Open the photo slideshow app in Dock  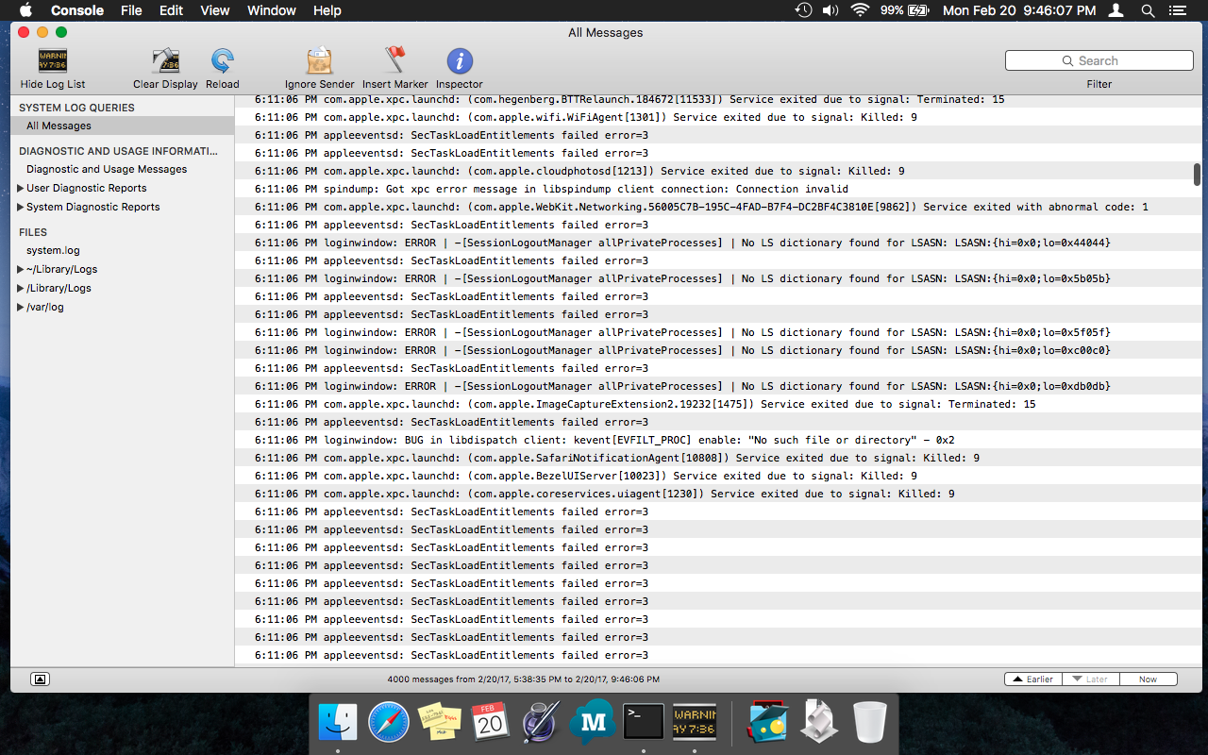point(768,722)
